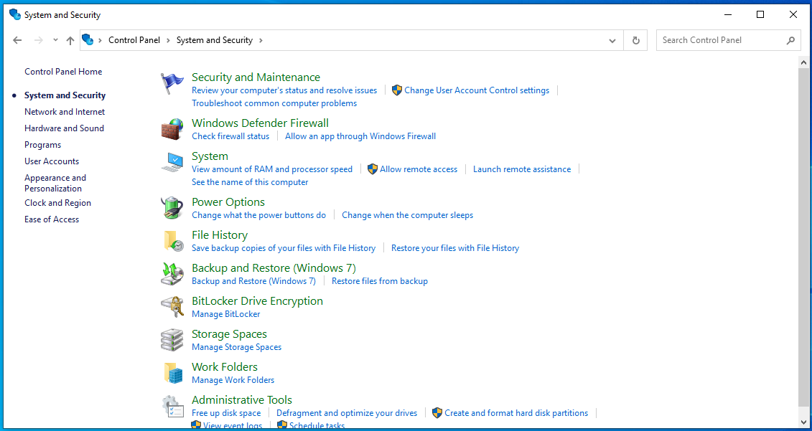Click Restore your files with File History
The width and height of the screenshot is (812, 431).
click(x=455, y=248)
